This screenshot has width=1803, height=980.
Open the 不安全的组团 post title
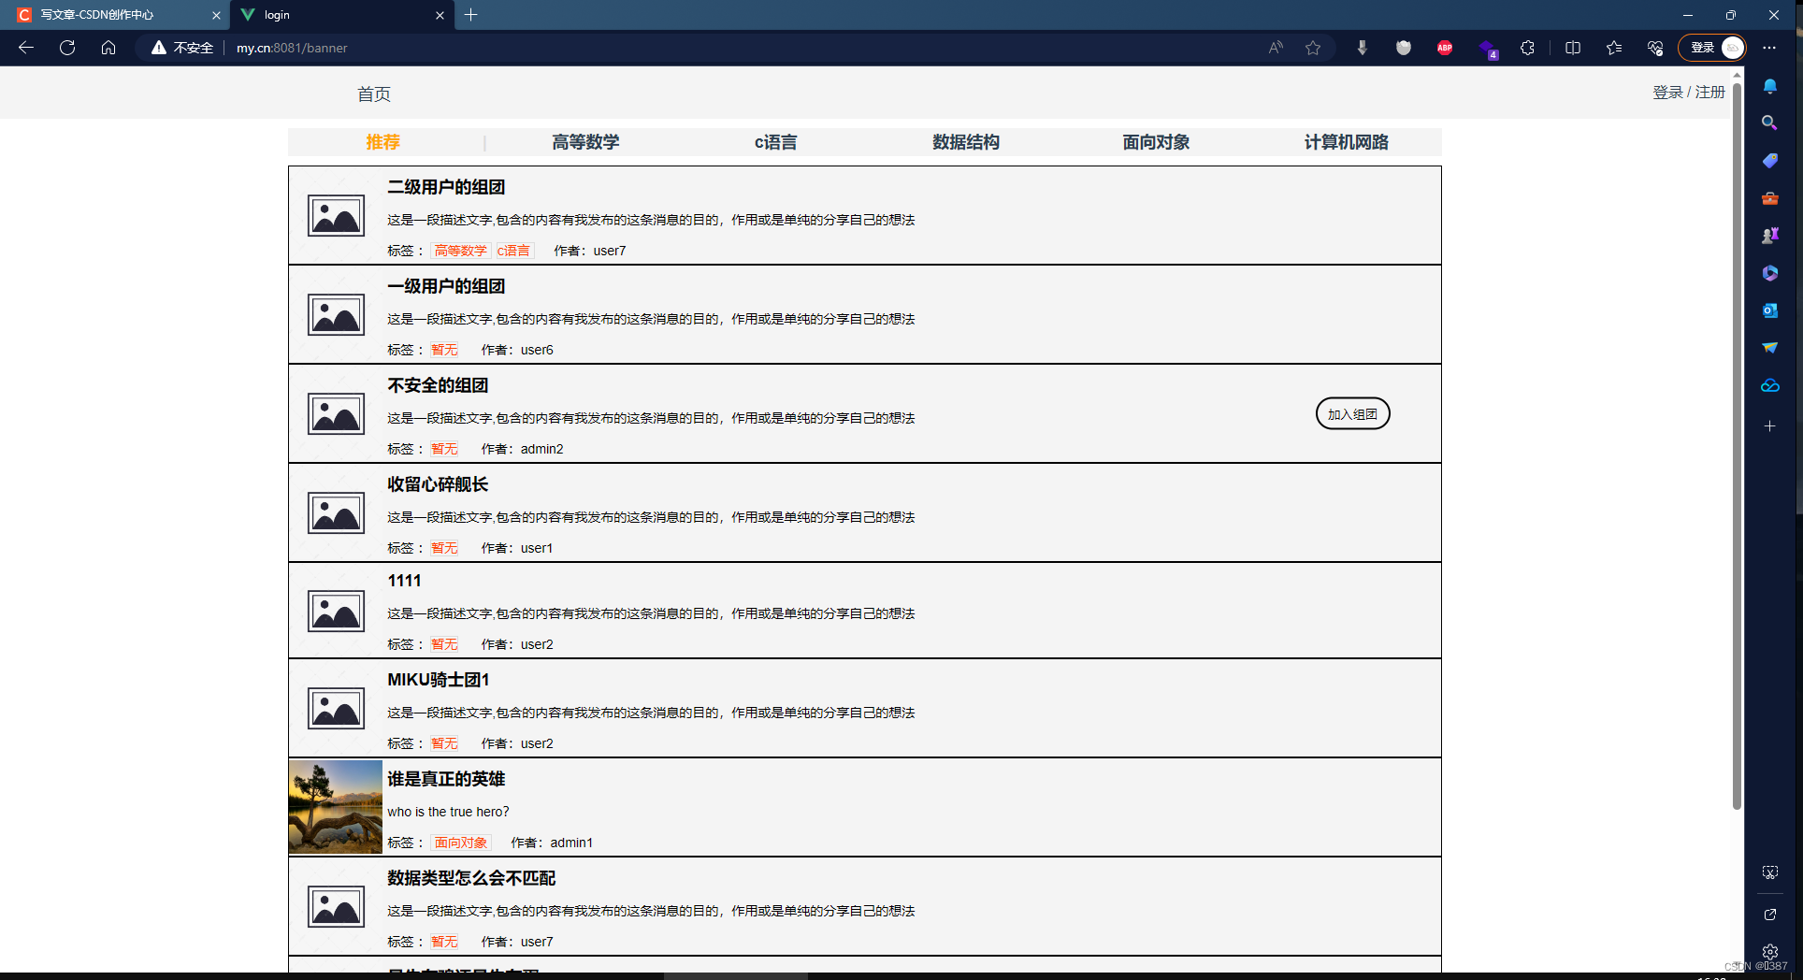(x=438, y=385)
